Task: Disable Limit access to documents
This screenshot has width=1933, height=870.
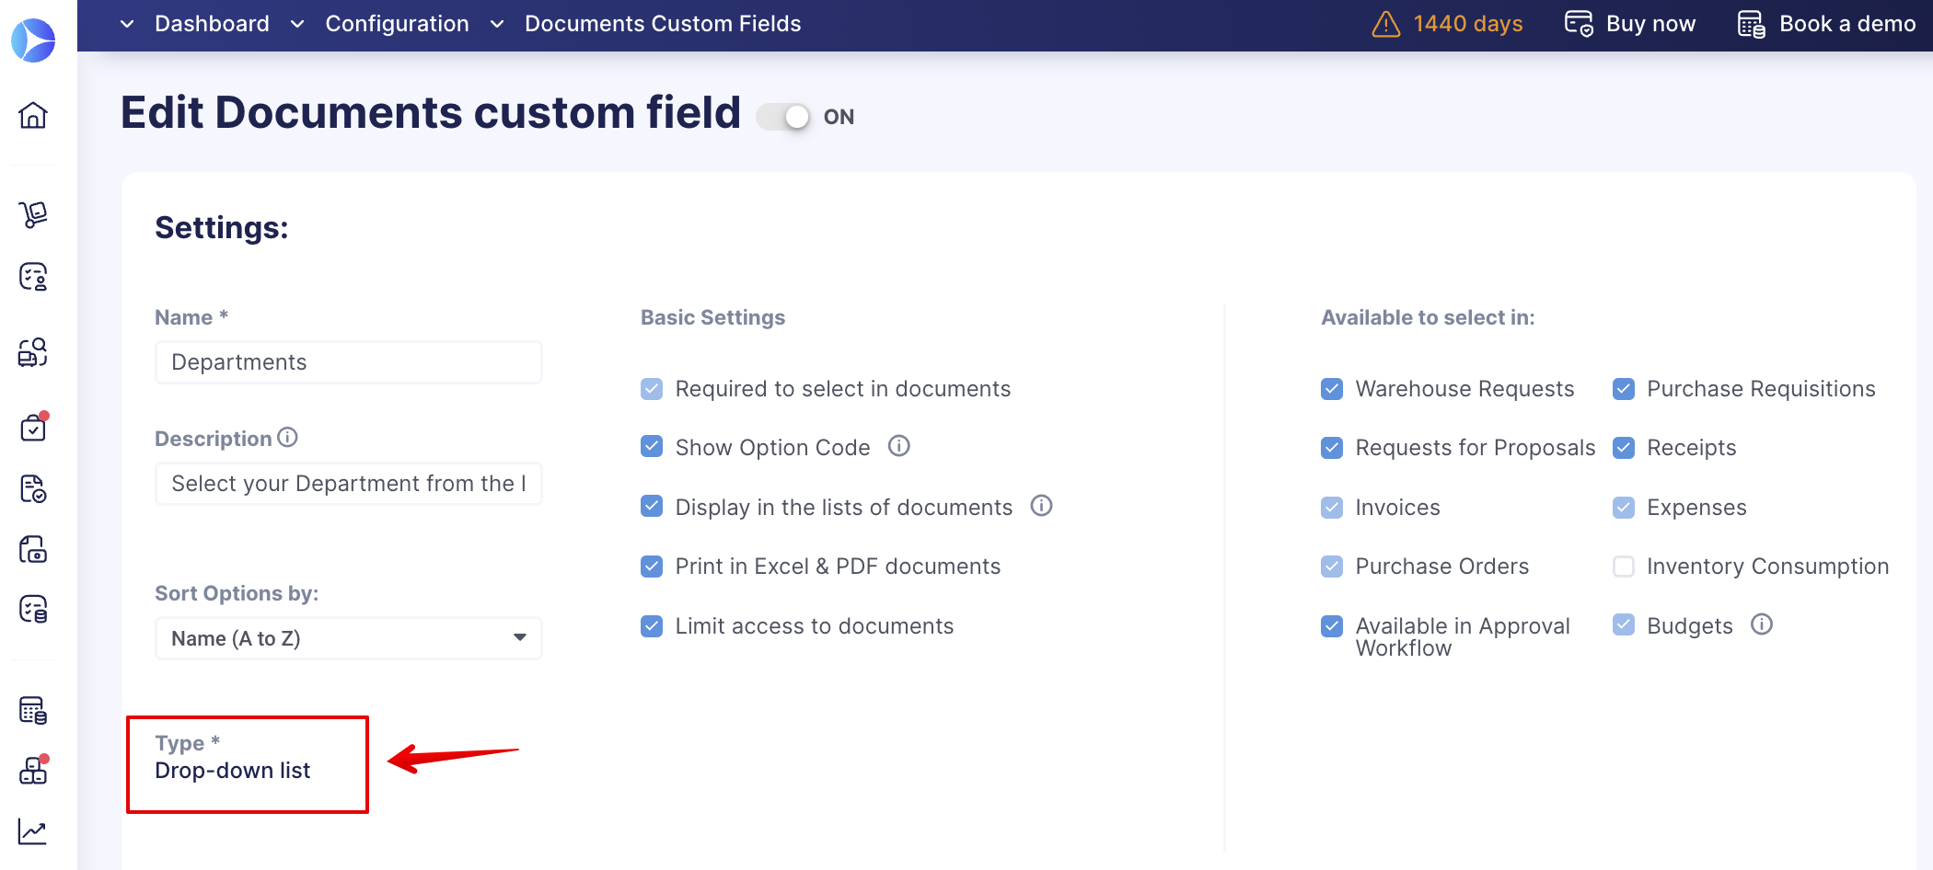Action: tap(652, 625)
